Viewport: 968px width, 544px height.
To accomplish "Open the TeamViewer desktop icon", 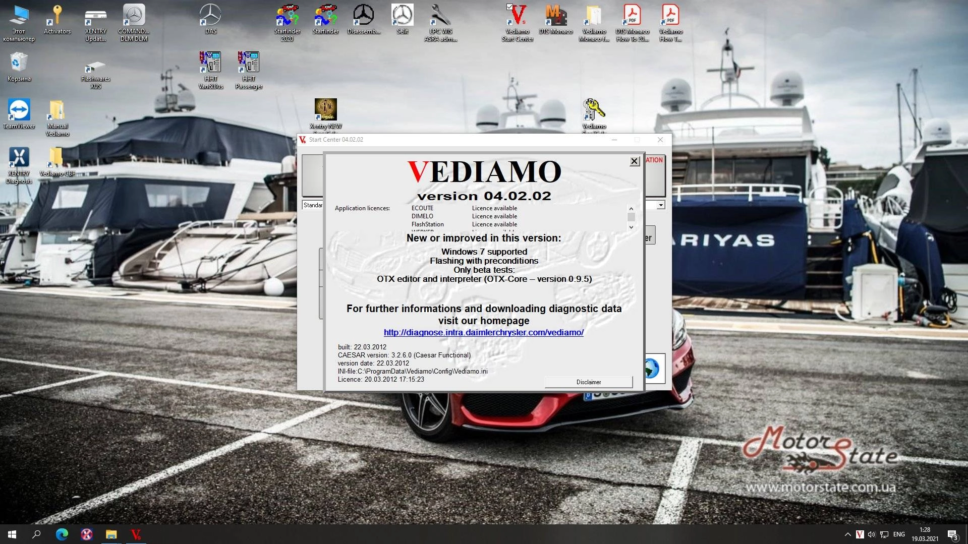I will tap(19, 114).
